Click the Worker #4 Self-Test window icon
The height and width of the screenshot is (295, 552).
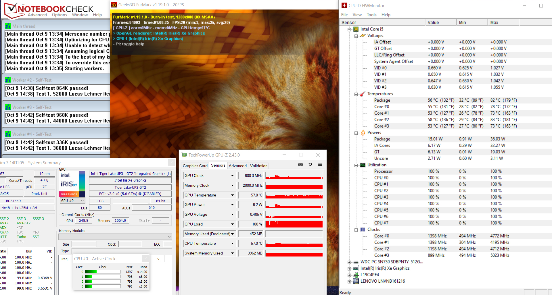8,134
